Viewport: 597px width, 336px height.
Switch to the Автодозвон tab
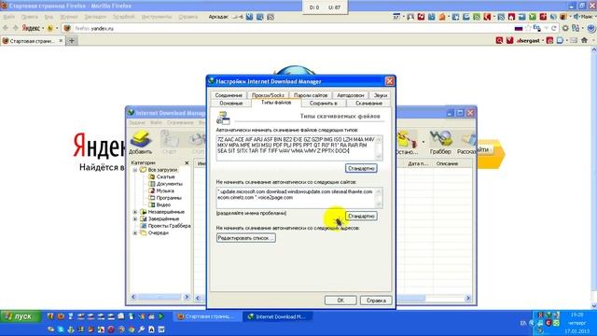[x=351, y=95]
